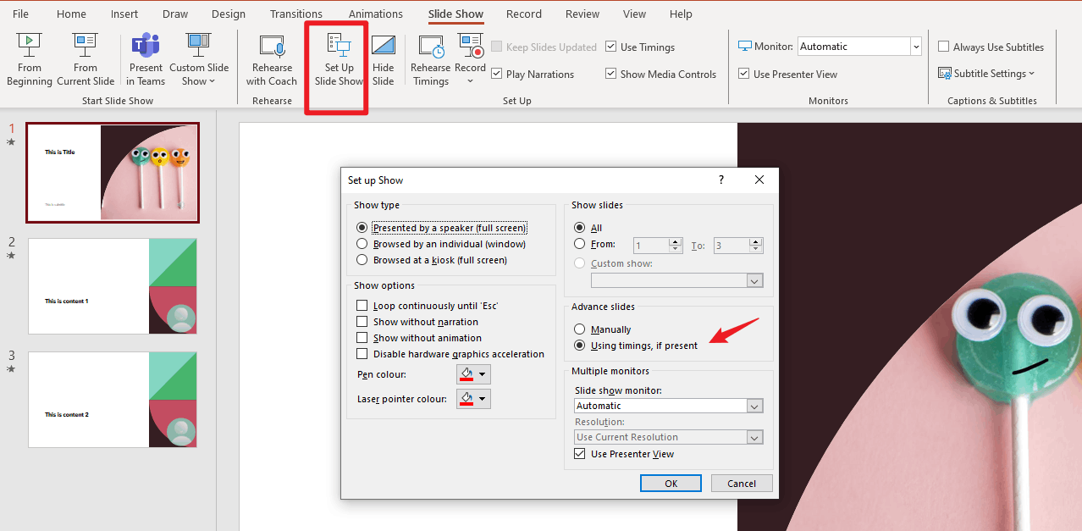The height and width of the screenshot is (531, 1082).
Task: Click the help question mark in dialog
Action: click(721, 180)
